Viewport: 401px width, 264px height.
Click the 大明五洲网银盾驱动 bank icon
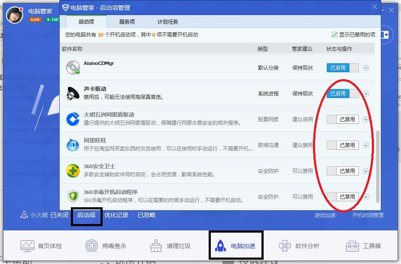pyautogui.click(x=73, y=120)
